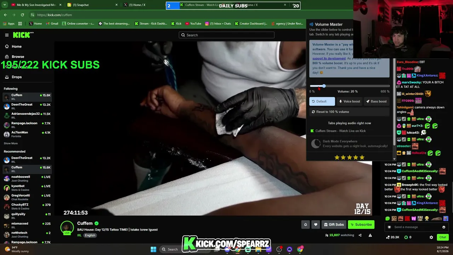Open the YouTube bookmark
Viewport: 453px width, 255px height.
pos(194,24)
